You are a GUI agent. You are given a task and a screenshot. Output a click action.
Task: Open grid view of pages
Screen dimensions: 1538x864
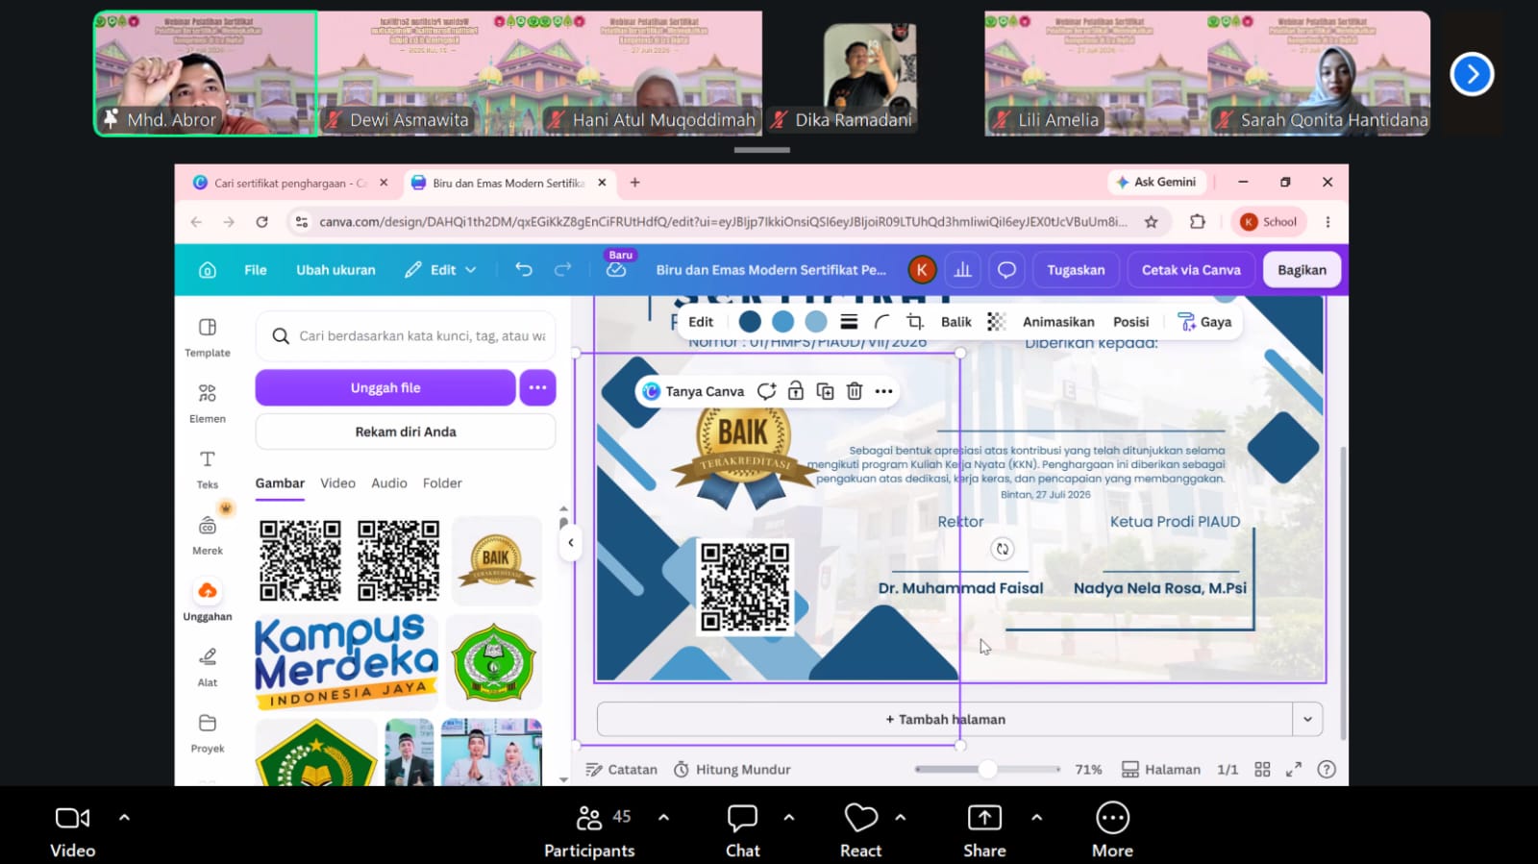pyautogui.click(x=1262, y=769)
